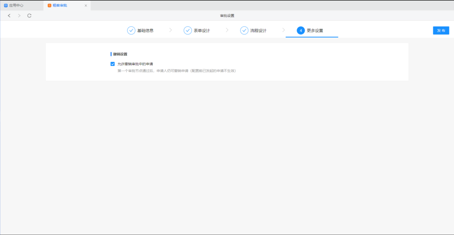Click the chevron after 基础信息 step
Image resolution: width=454 pixels, height=235 pixels.
(x=171, y=30)
